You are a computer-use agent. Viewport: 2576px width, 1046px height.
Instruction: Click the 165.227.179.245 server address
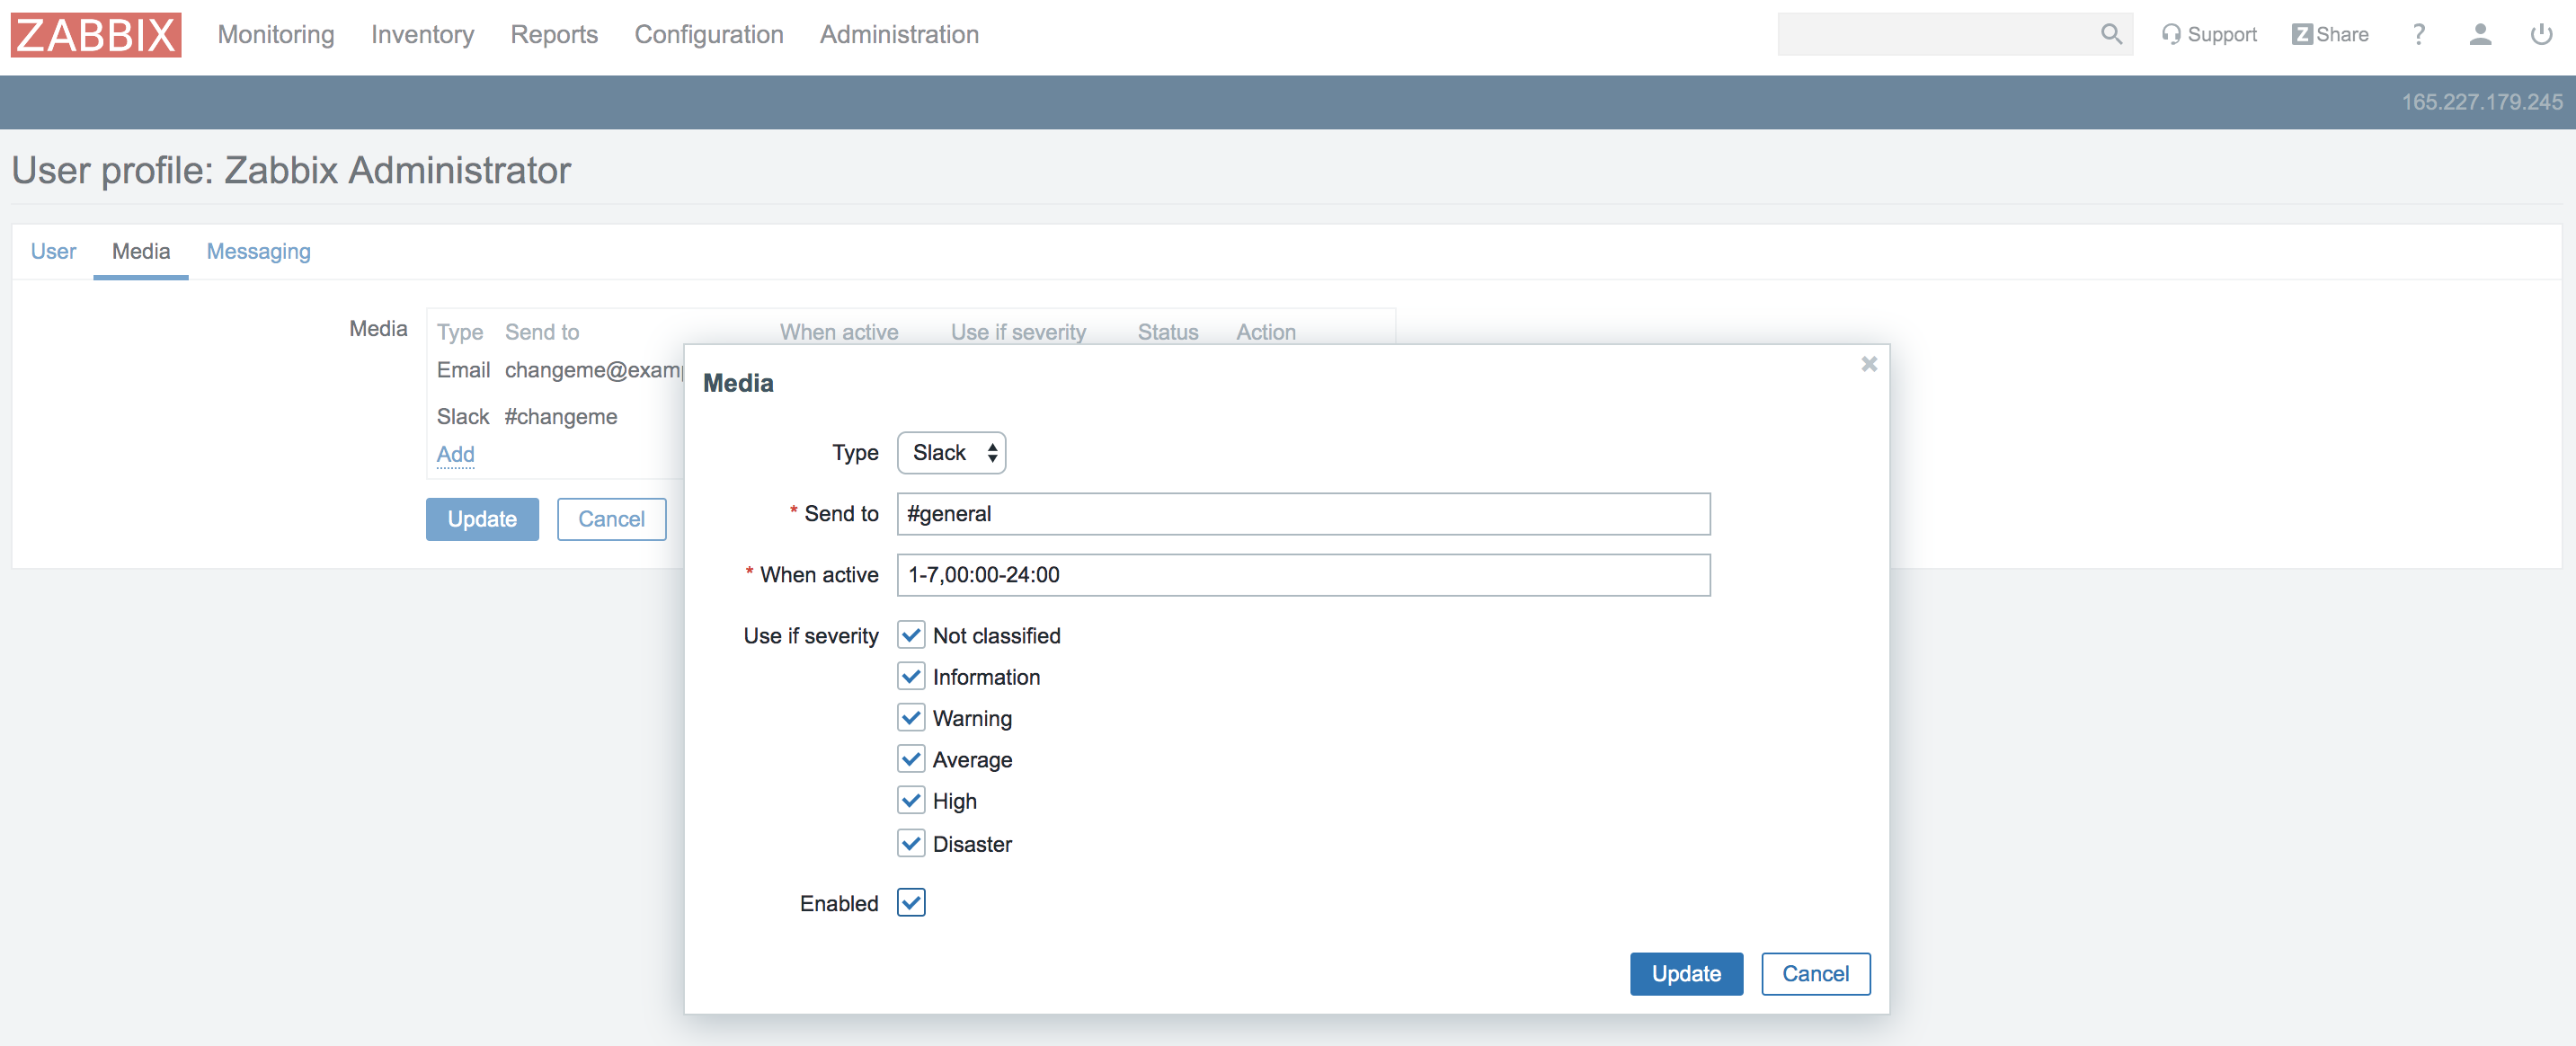pyautogui.click(x=2482, y=102)
